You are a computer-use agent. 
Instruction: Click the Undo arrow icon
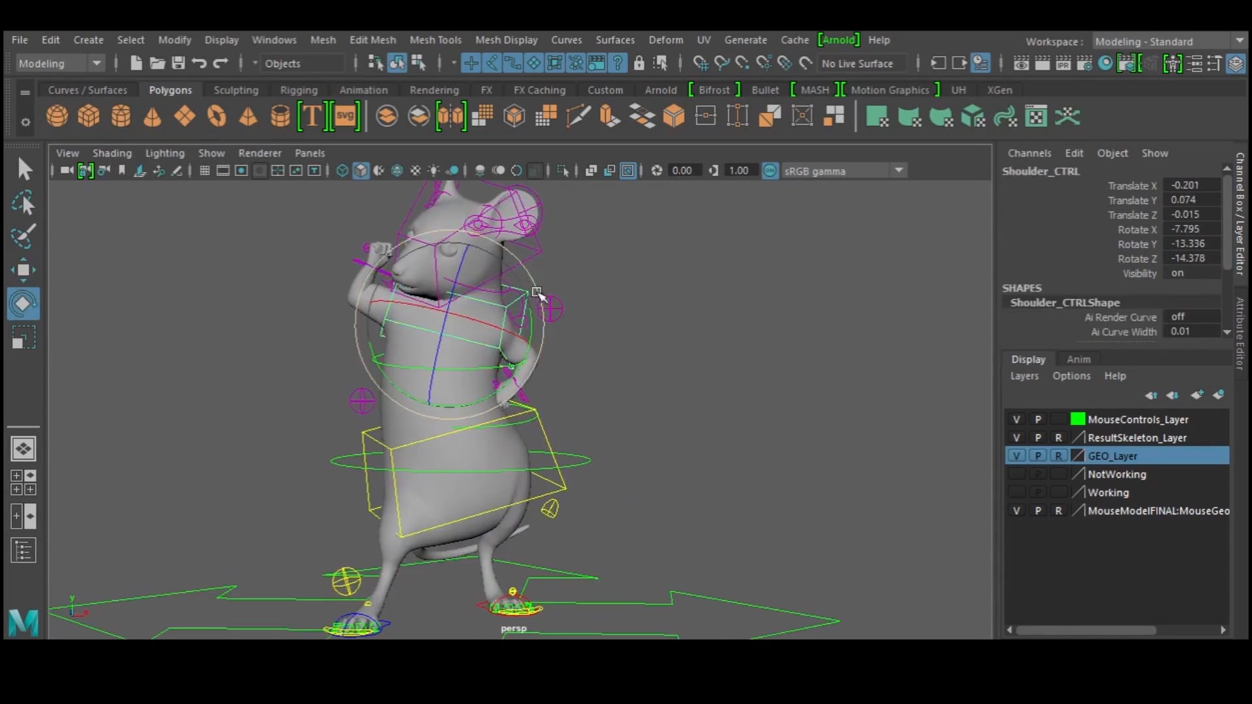click(x=200, y=63)
